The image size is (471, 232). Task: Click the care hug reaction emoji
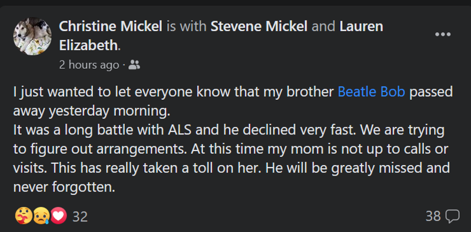click(x=23, y=216)
